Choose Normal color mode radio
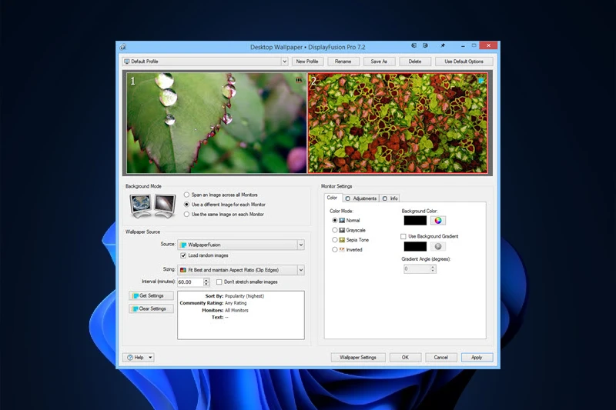616x410 pixels. tap(335, 221)
